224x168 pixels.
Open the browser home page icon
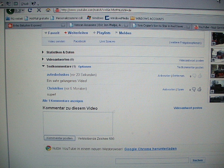point(48,10)
